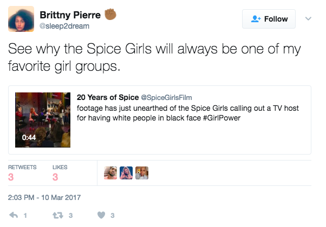Viewport: 326px width, 227px height.
Task: Like the tweet with the heart icon
Action: 101,215
